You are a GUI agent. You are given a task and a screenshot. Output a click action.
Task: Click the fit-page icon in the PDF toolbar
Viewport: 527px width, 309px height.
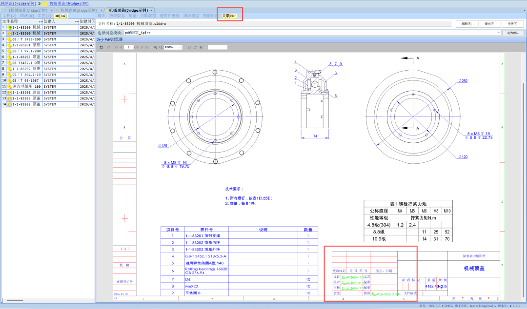click(195, 47)
